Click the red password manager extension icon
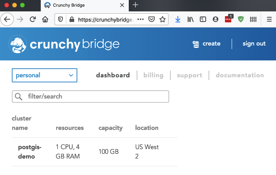 tap(228, 19)
